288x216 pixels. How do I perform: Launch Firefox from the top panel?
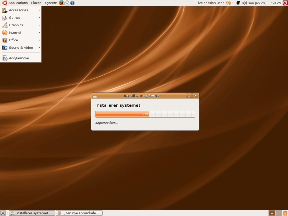click(61, 3)
